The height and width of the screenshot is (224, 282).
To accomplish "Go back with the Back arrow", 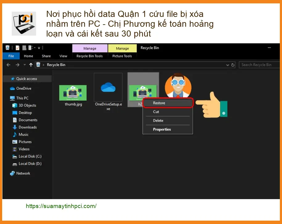I will [8, 65].
